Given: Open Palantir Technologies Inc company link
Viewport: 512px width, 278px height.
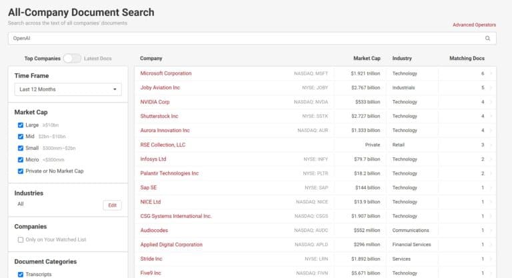Looking at the screenshot, I should tap(169, 173).
